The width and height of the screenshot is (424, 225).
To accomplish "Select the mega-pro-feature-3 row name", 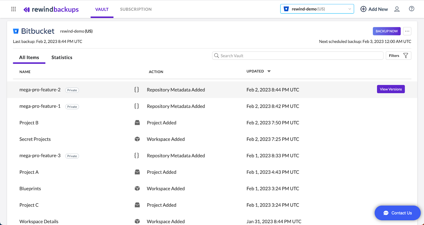I will coord(40,155).
